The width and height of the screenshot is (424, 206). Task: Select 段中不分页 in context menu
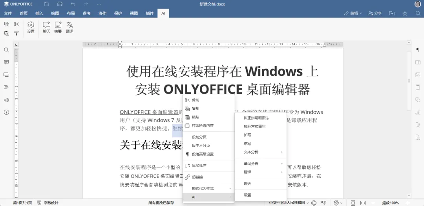coord(209,145)
